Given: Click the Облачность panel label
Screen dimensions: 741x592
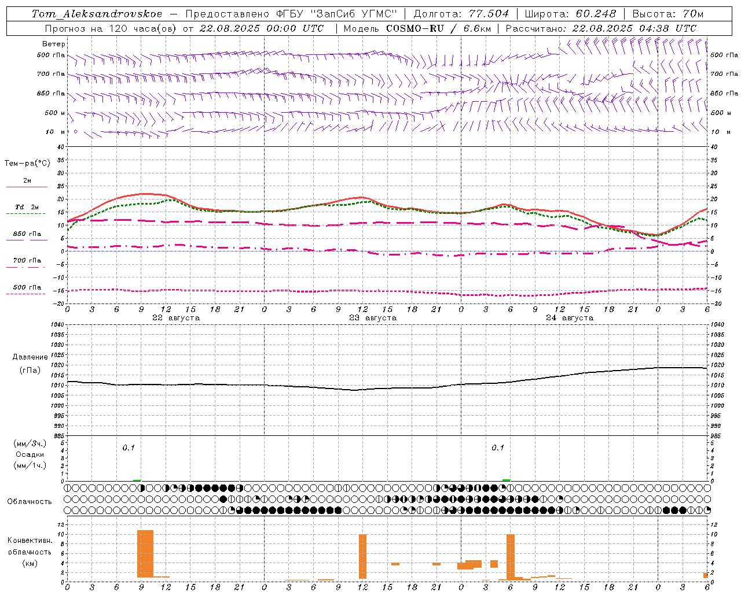Looking at the screenshot, I should click(x=30, y=502).
